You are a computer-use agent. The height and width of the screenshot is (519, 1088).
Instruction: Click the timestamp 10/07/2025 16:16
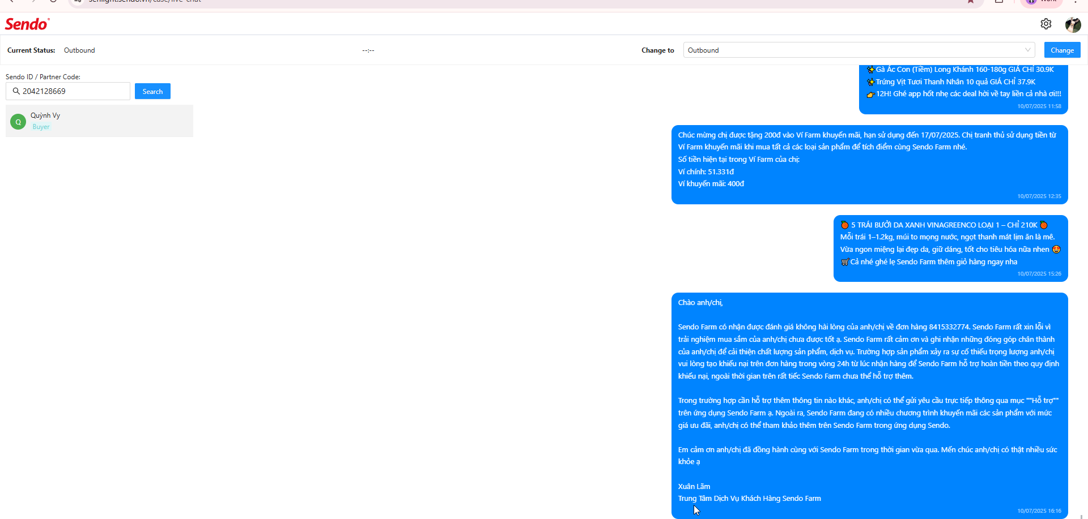click(x=1039, y=511)
